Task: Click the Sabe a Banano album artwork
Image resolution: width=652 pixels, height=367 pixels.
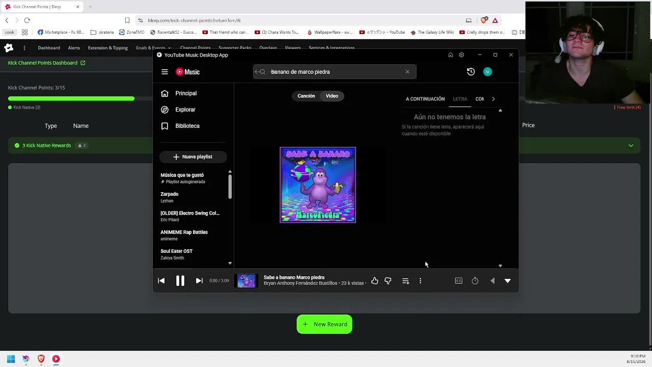Action: [318, 185]
